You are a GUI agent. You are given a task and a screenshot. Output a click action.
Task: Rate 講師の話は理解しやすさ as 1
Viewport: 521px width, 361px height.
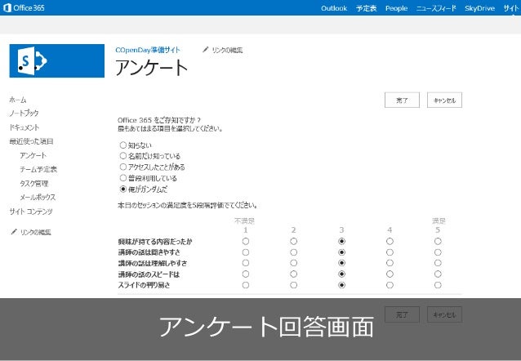click(x=246, y=263)
